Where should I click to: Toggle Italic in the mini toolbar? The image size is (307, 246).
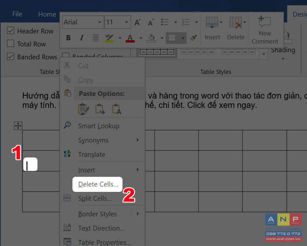point(82,38)
